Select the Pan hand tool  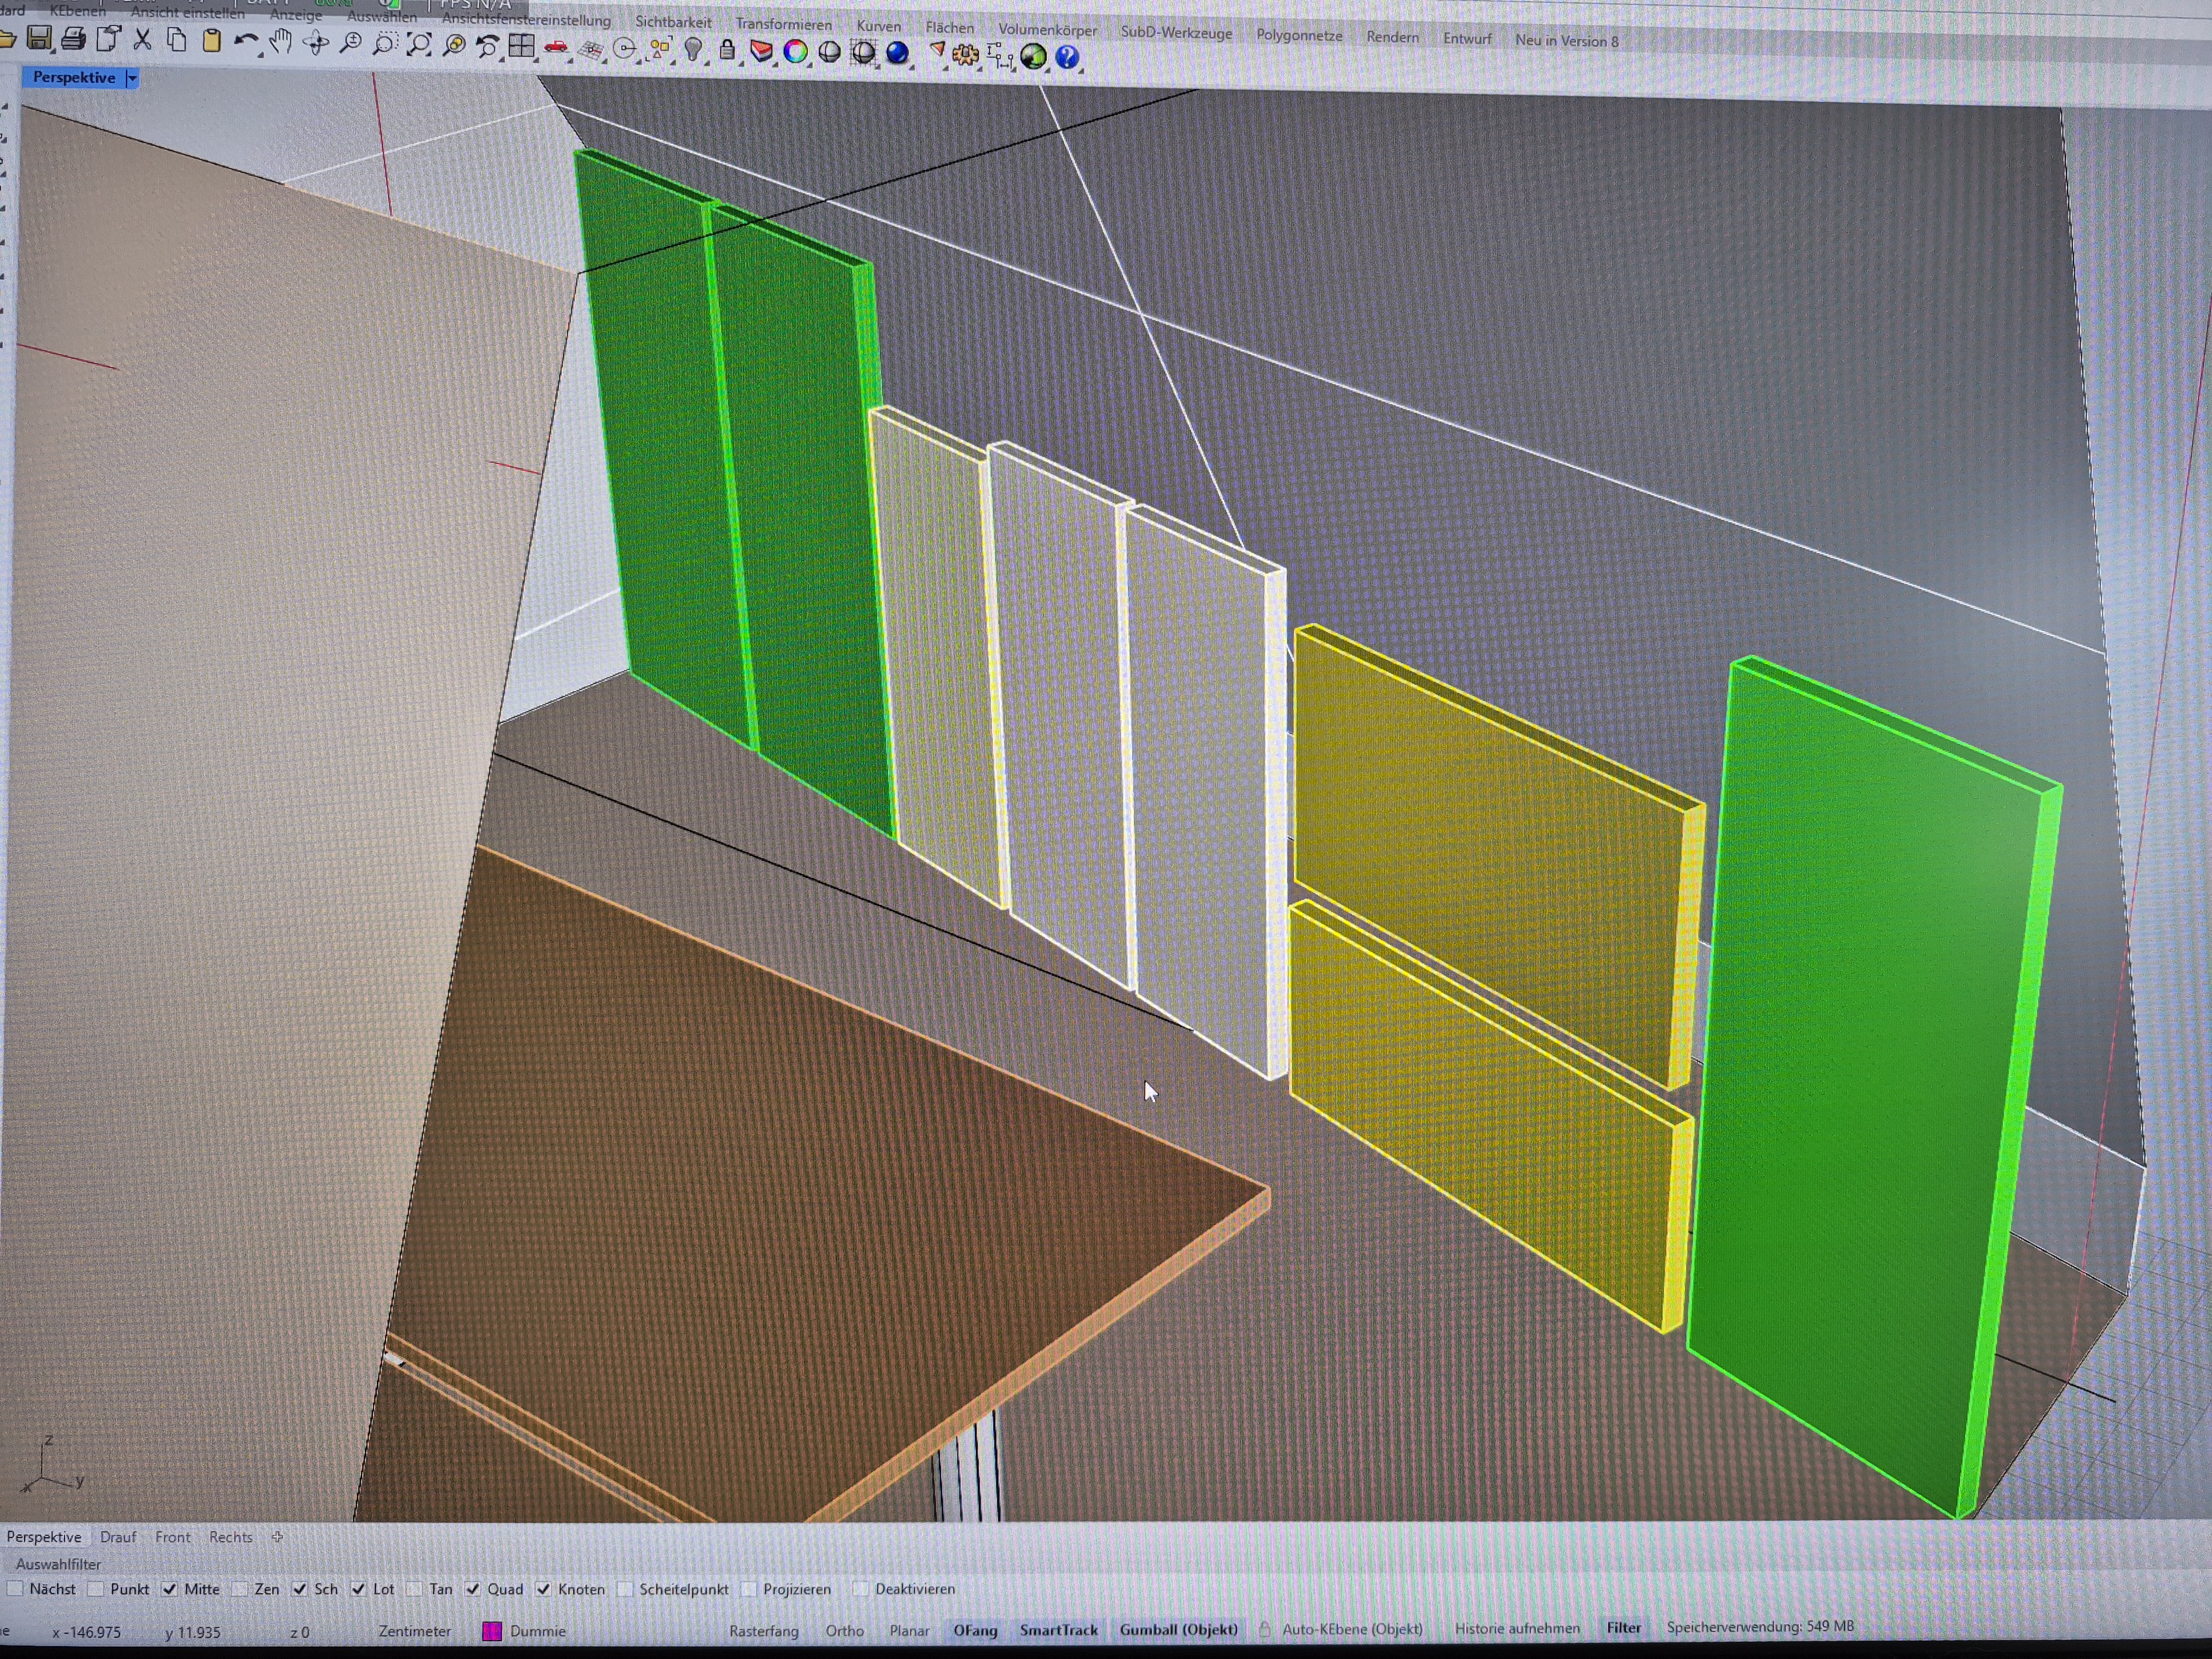pos(281,42)
